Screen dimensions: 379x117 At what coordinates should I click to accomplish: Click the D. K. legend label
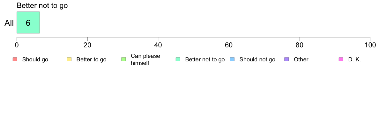(354, 59)
